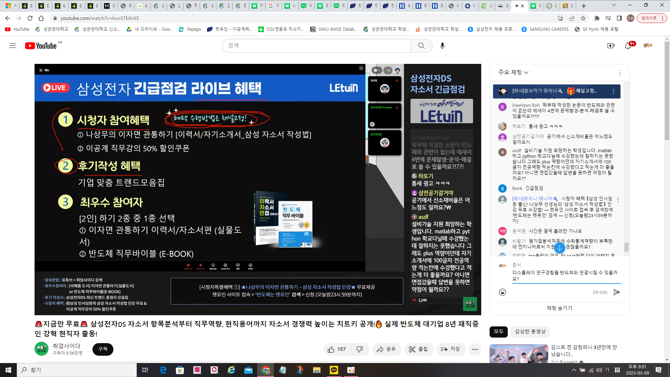The height and width of the screenshot is (377, 670).
Task: Send the chat message arrow icon
Action: click(617, 292)
